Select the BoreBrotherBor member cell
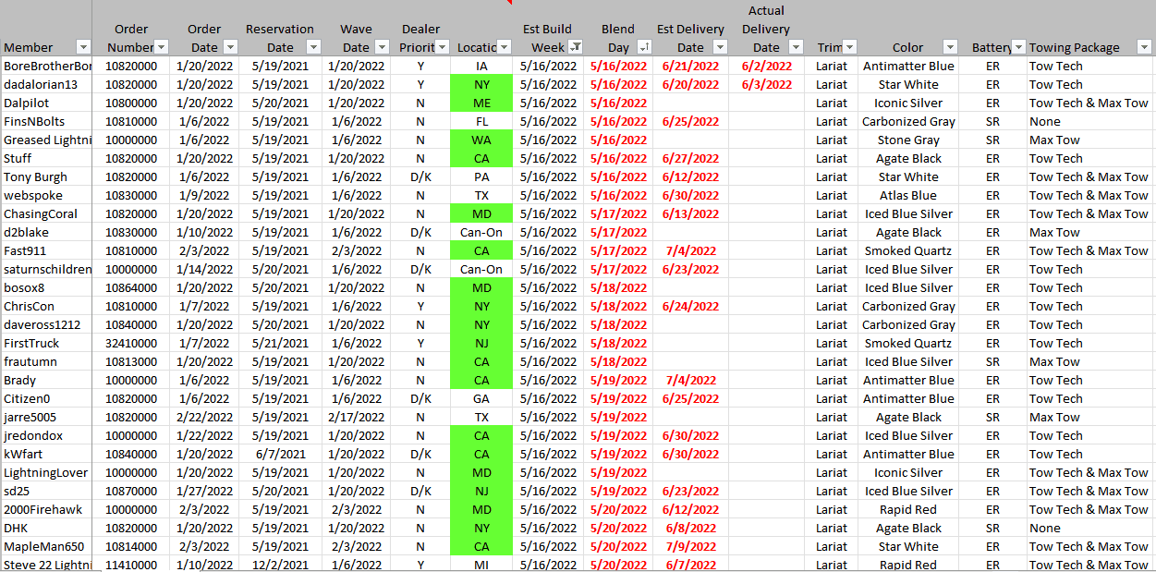This screenshot has width=1156, height=572. [46, 66]
